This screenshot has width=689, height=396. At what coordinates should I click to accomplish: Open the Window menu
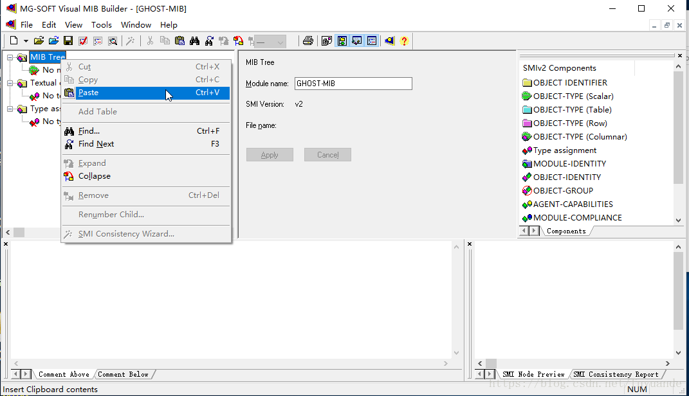pyautogui.click(x=136, y=25)
